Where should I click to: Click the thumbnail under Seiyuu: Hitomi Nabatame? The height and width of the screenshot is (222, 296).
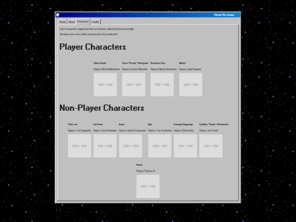tap(105, 84)
